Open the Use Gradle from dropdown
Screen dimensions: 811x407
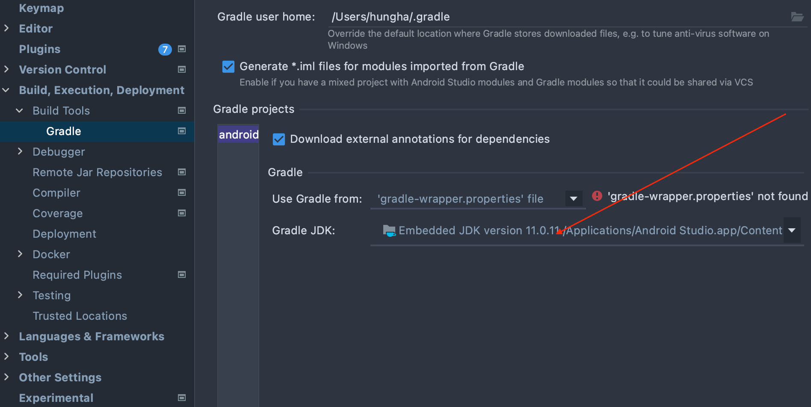[573, 198]
